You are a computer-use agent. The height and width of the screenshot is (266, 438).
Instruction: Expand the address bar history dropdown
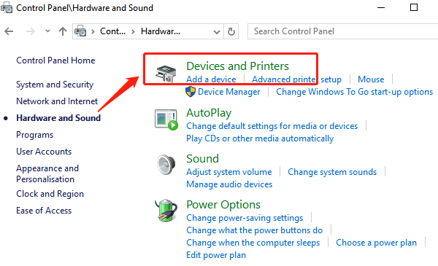click(217, 32)
